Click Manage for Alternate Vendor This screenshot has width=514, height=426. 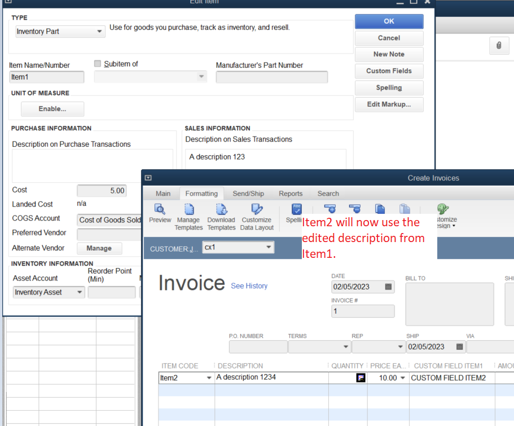coord(99,248)
